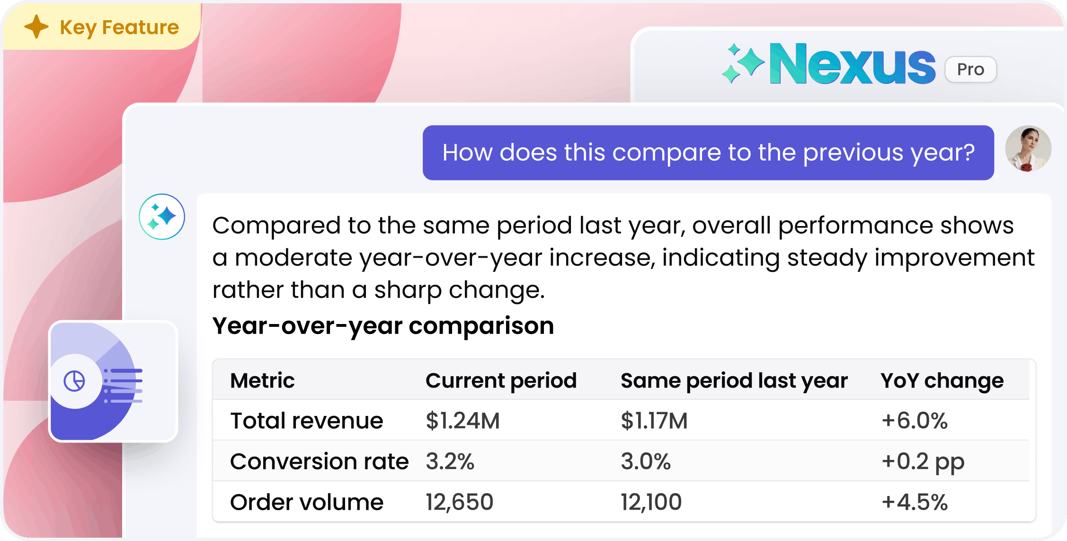Click the +6.0% revenue change value
The width and height of the screenshot is (1067, 541).
point(915,421)
